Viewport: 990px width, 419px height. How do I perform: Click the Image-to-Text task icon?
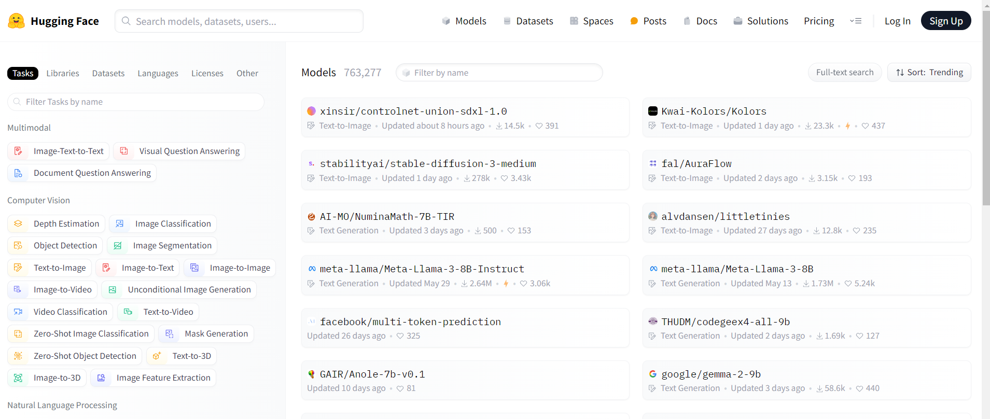106,268
